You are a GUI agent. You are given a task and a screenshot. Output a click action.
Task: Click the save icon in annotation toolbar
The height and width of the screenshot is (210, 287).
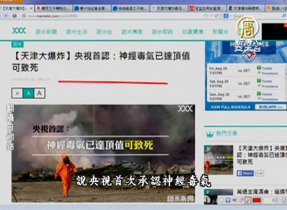coord(228,200)
